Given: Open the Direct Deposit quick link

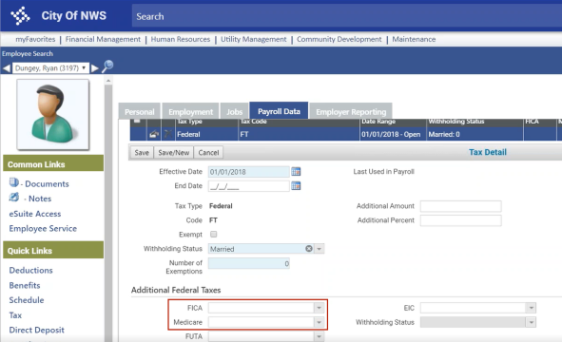Looking at the screenshot, I should coord(36,330).
